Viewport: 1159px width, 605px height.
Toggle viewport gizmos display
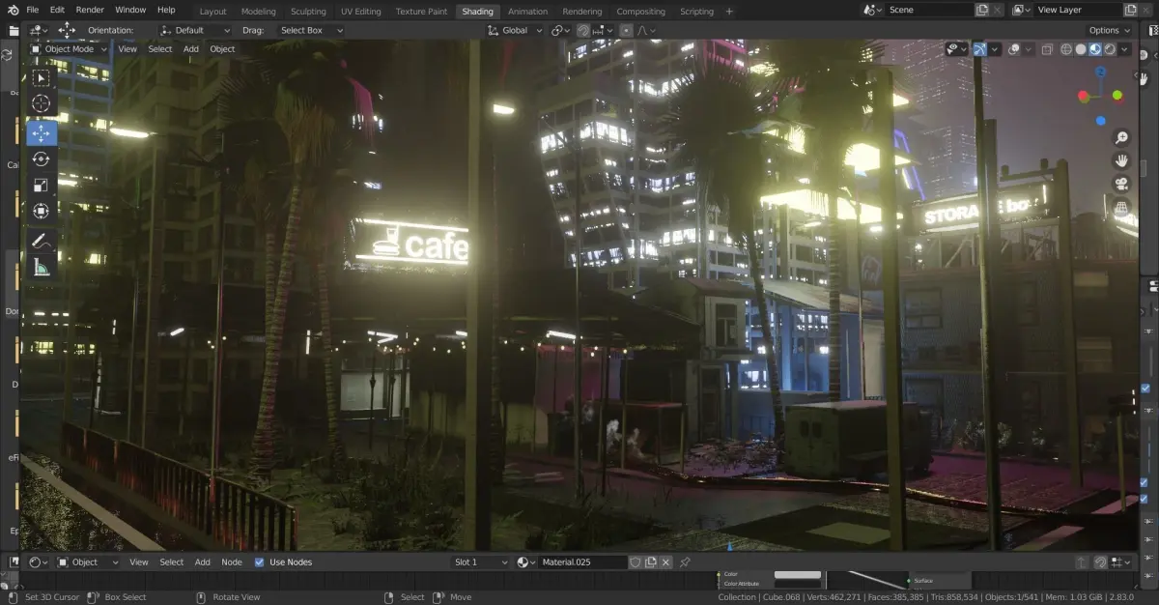(980, 49)
